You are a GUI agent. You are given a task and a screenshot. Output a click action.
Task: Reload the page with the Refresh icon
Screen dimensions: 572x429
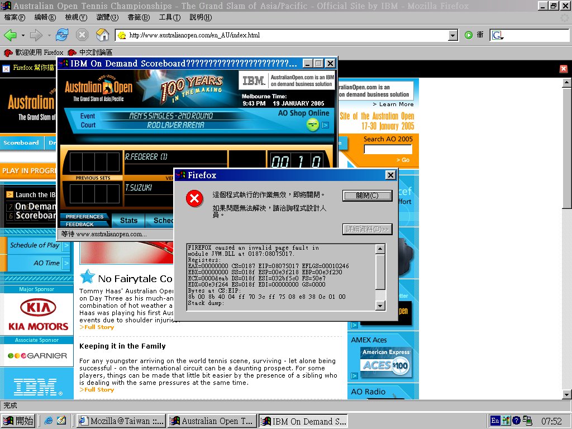click(x=62, y=35)
